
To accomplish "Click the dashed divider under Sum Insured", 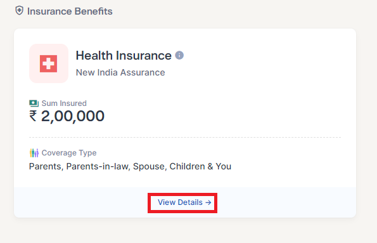I will pyautogui.click(x=185, y=137).
